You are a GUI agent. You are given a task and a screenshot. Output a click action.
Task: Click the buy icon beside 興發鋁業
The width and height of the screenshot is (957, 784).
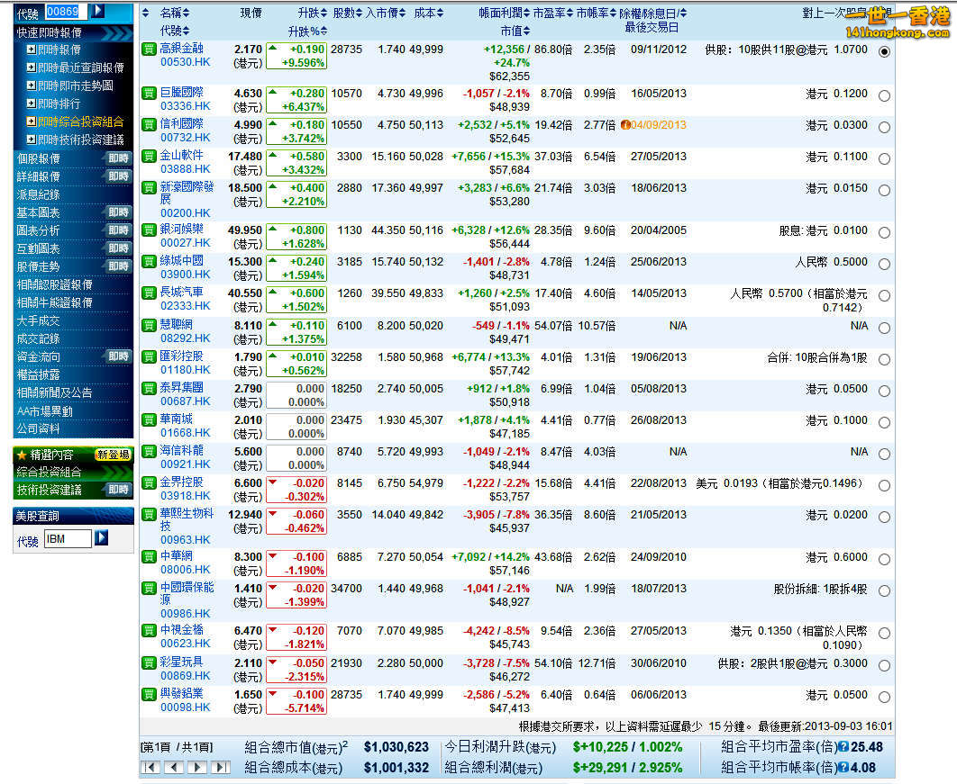pyautogui.click(x=149, y=694)
